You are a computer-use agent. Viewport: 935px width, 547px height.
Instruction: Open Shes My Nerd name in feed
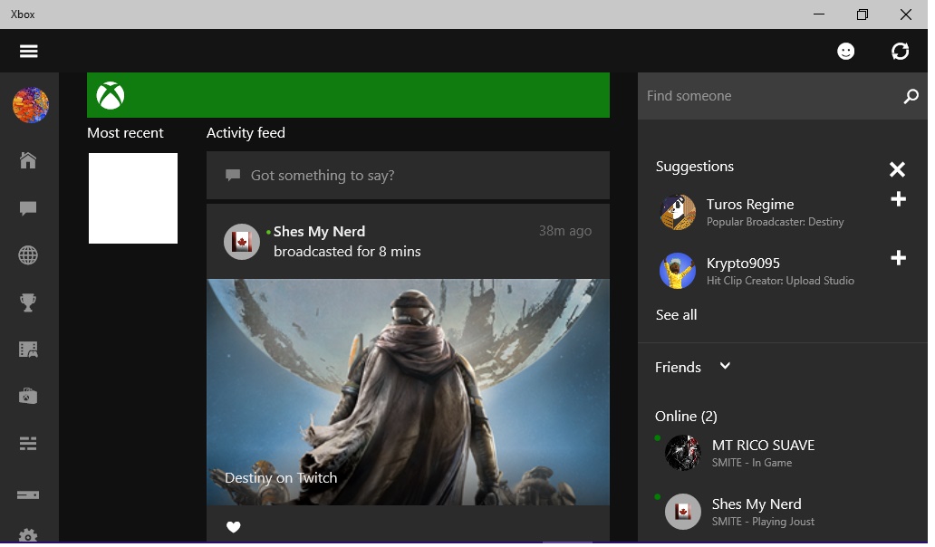pyautogui.click(x=319, y=231)
